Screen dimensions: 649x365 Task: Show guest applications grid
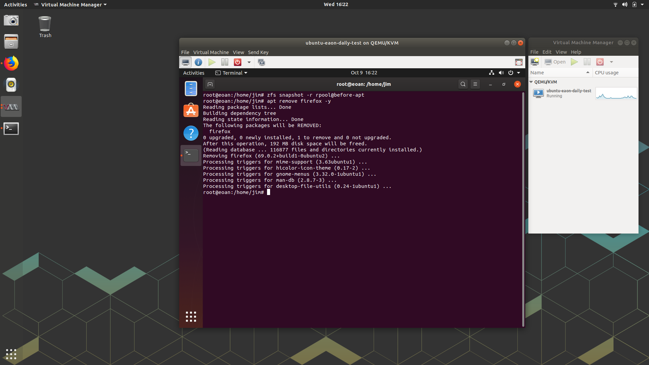coord(191,317)
